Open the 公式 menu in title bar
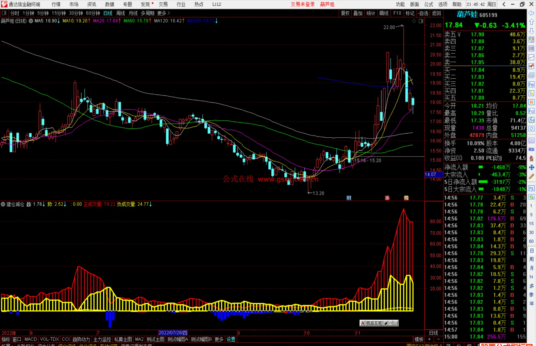This screenshot has width=536, height=346. click(x=428, y=4)
